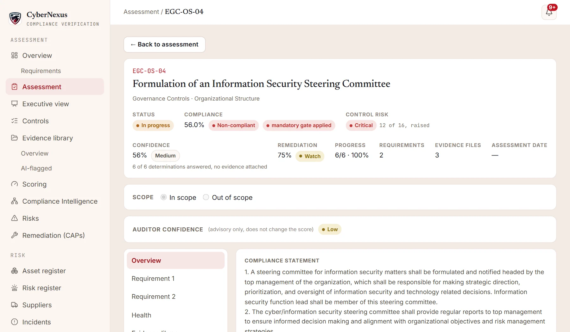Open the Health tab

click(176, 315)
